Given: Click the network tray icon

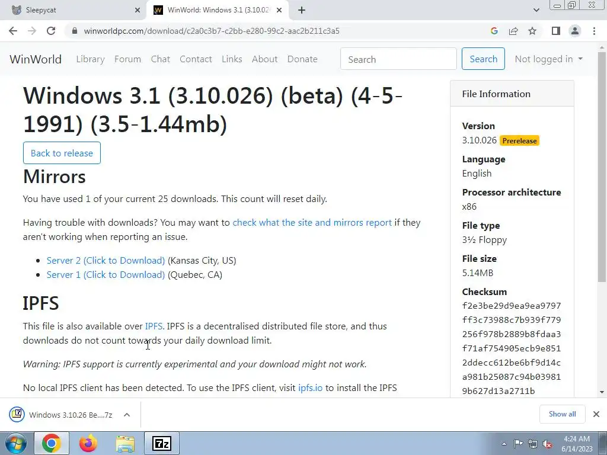Looking at the screenshot, I should pos(533,444).
